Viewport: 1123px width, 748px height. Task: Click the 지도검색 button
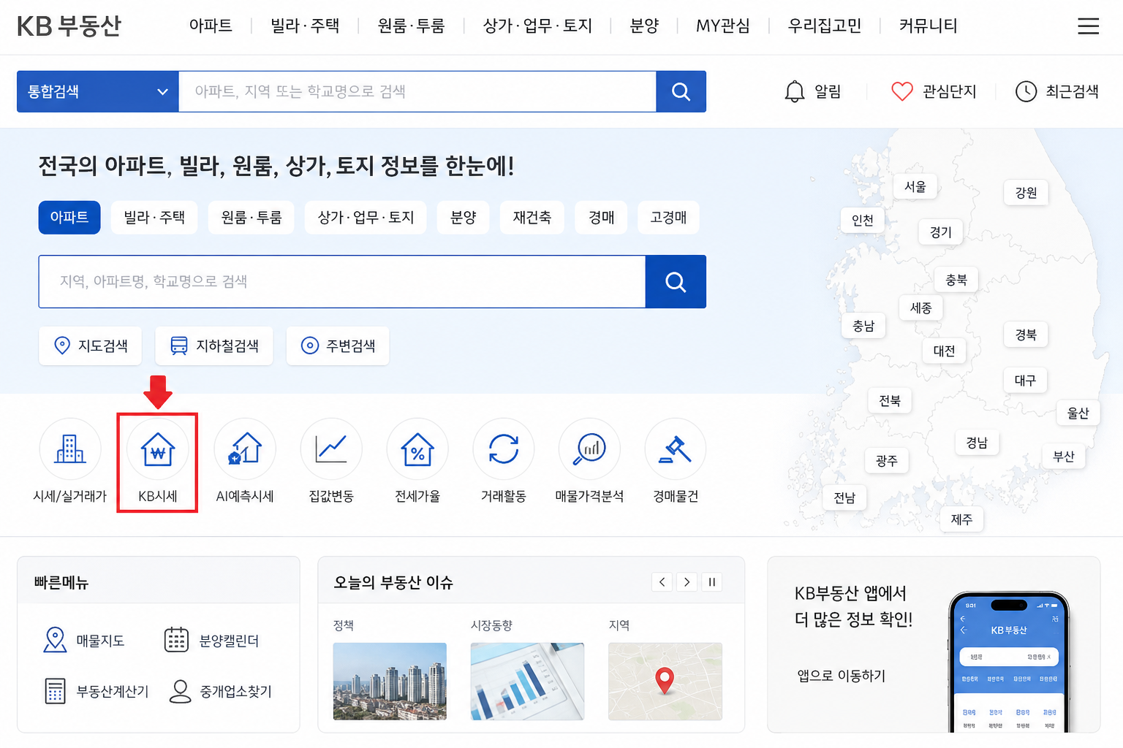click(91, 346)
